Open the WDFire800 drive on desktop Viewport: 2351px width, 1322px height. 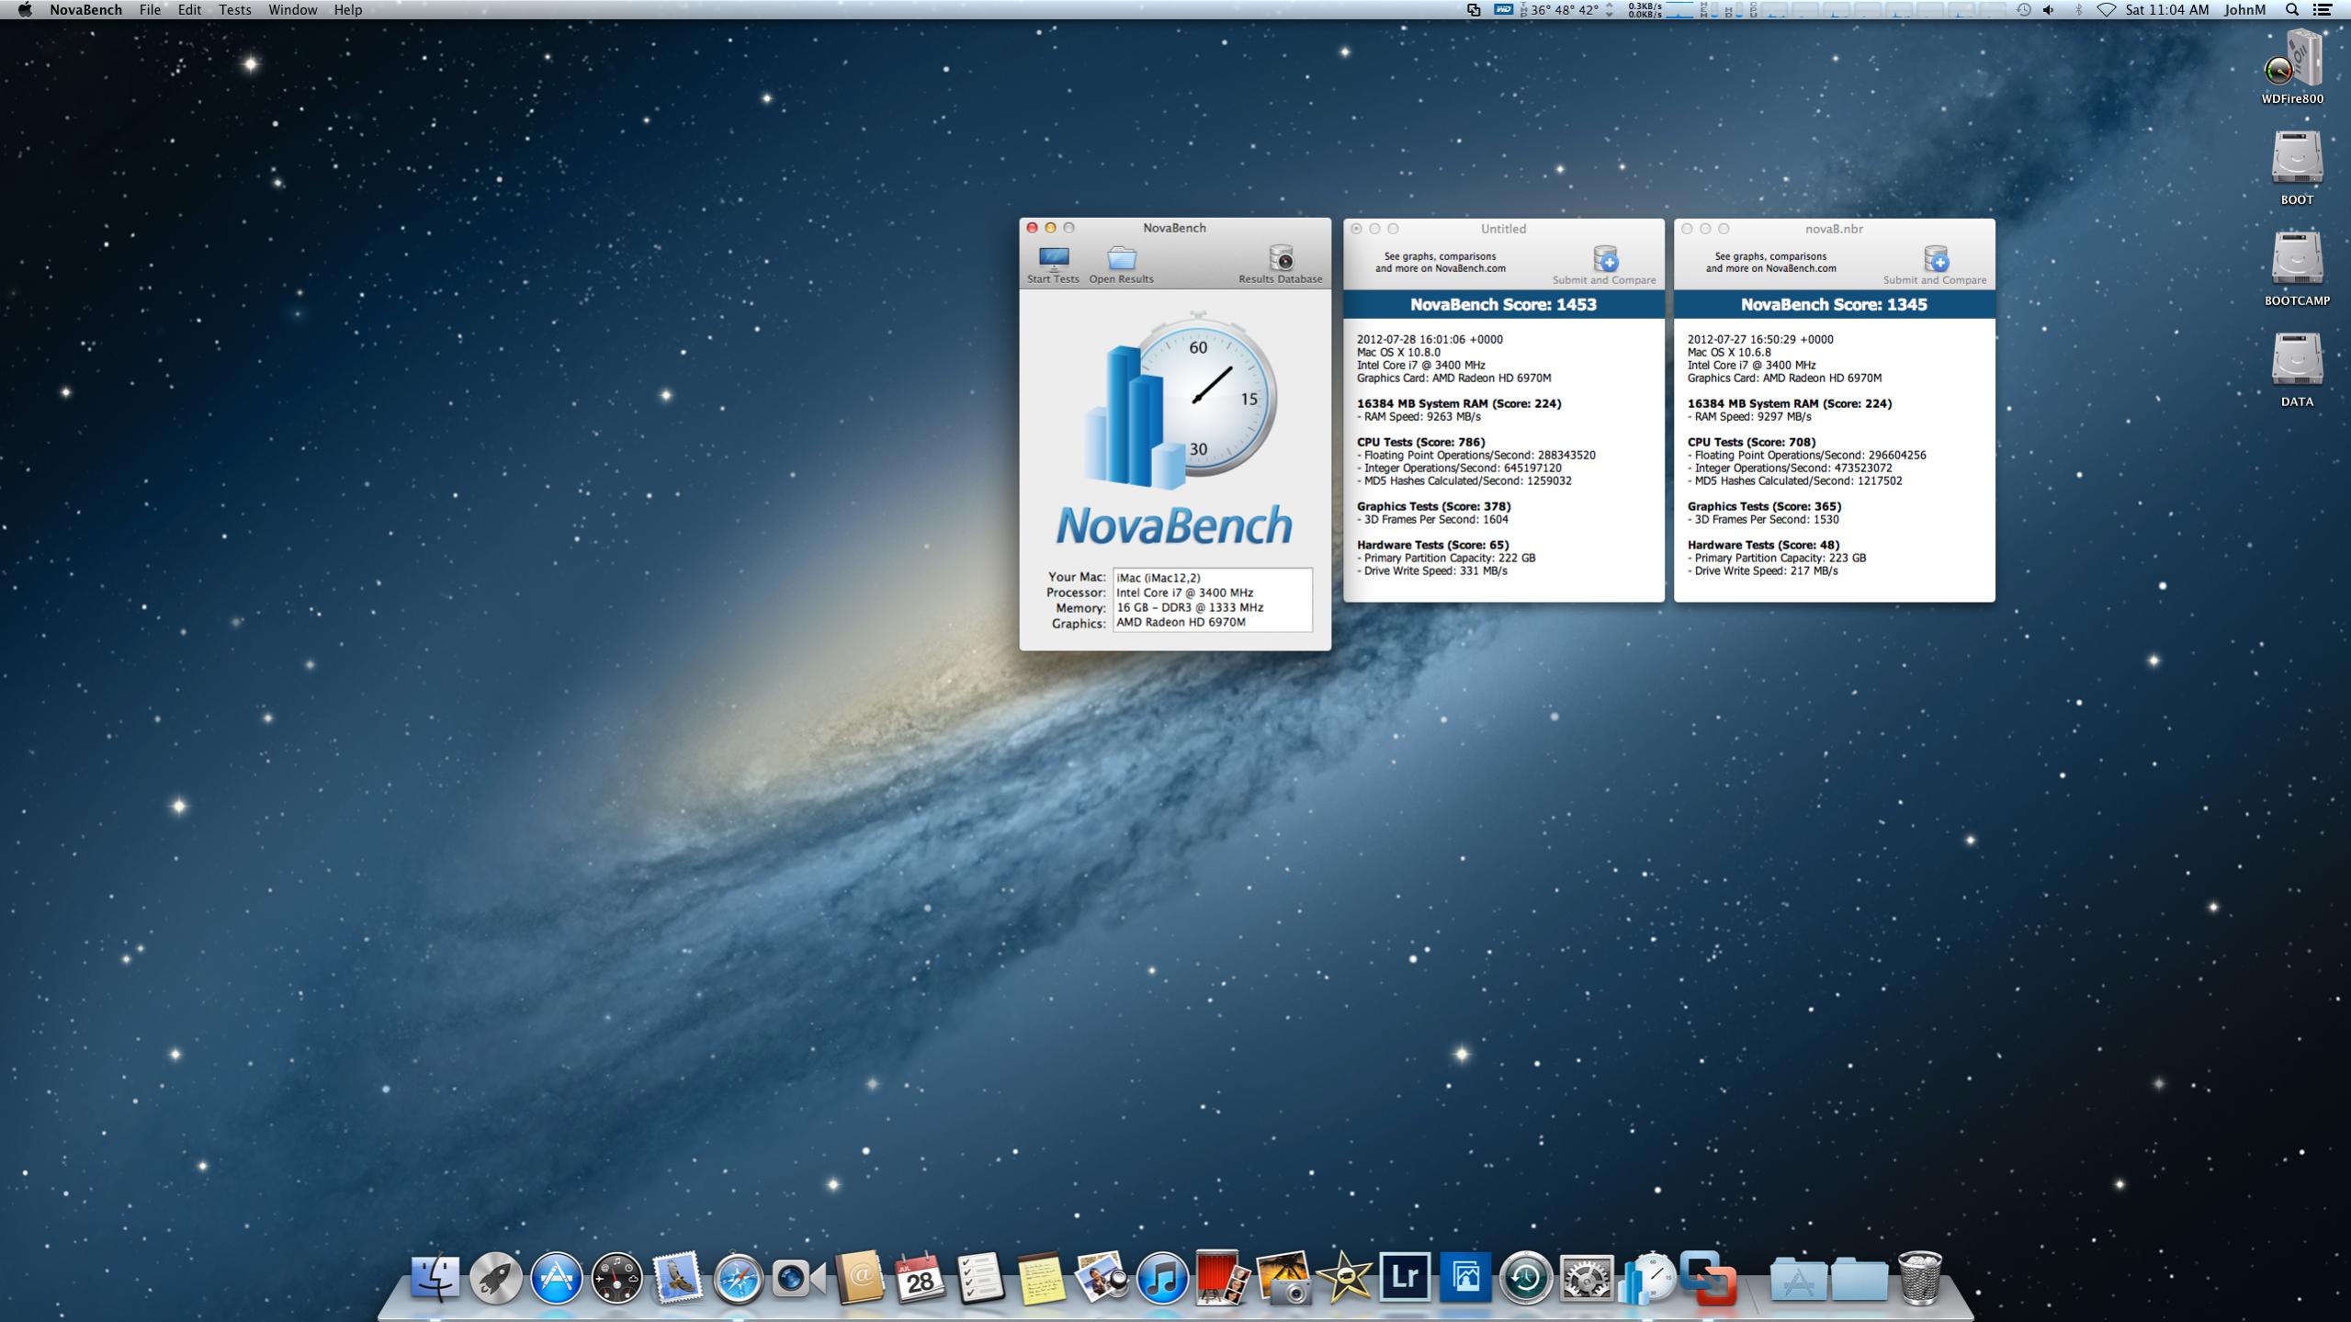[x=2292, y=67]
